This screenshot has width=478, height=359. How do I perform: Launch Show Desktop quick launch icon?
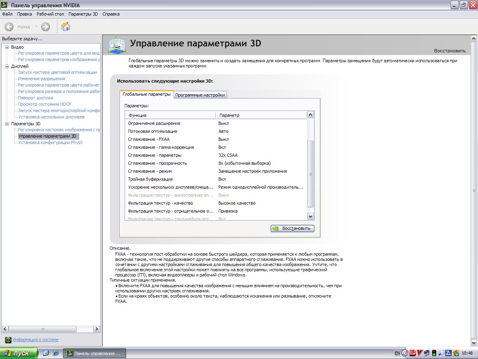46,353
